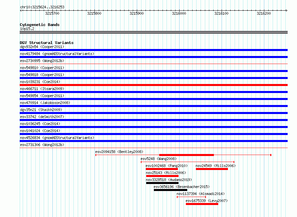
Task: Open variant nsv4526834 (gnomADStructuralVariants)
Action: click(x=57, y=138)
